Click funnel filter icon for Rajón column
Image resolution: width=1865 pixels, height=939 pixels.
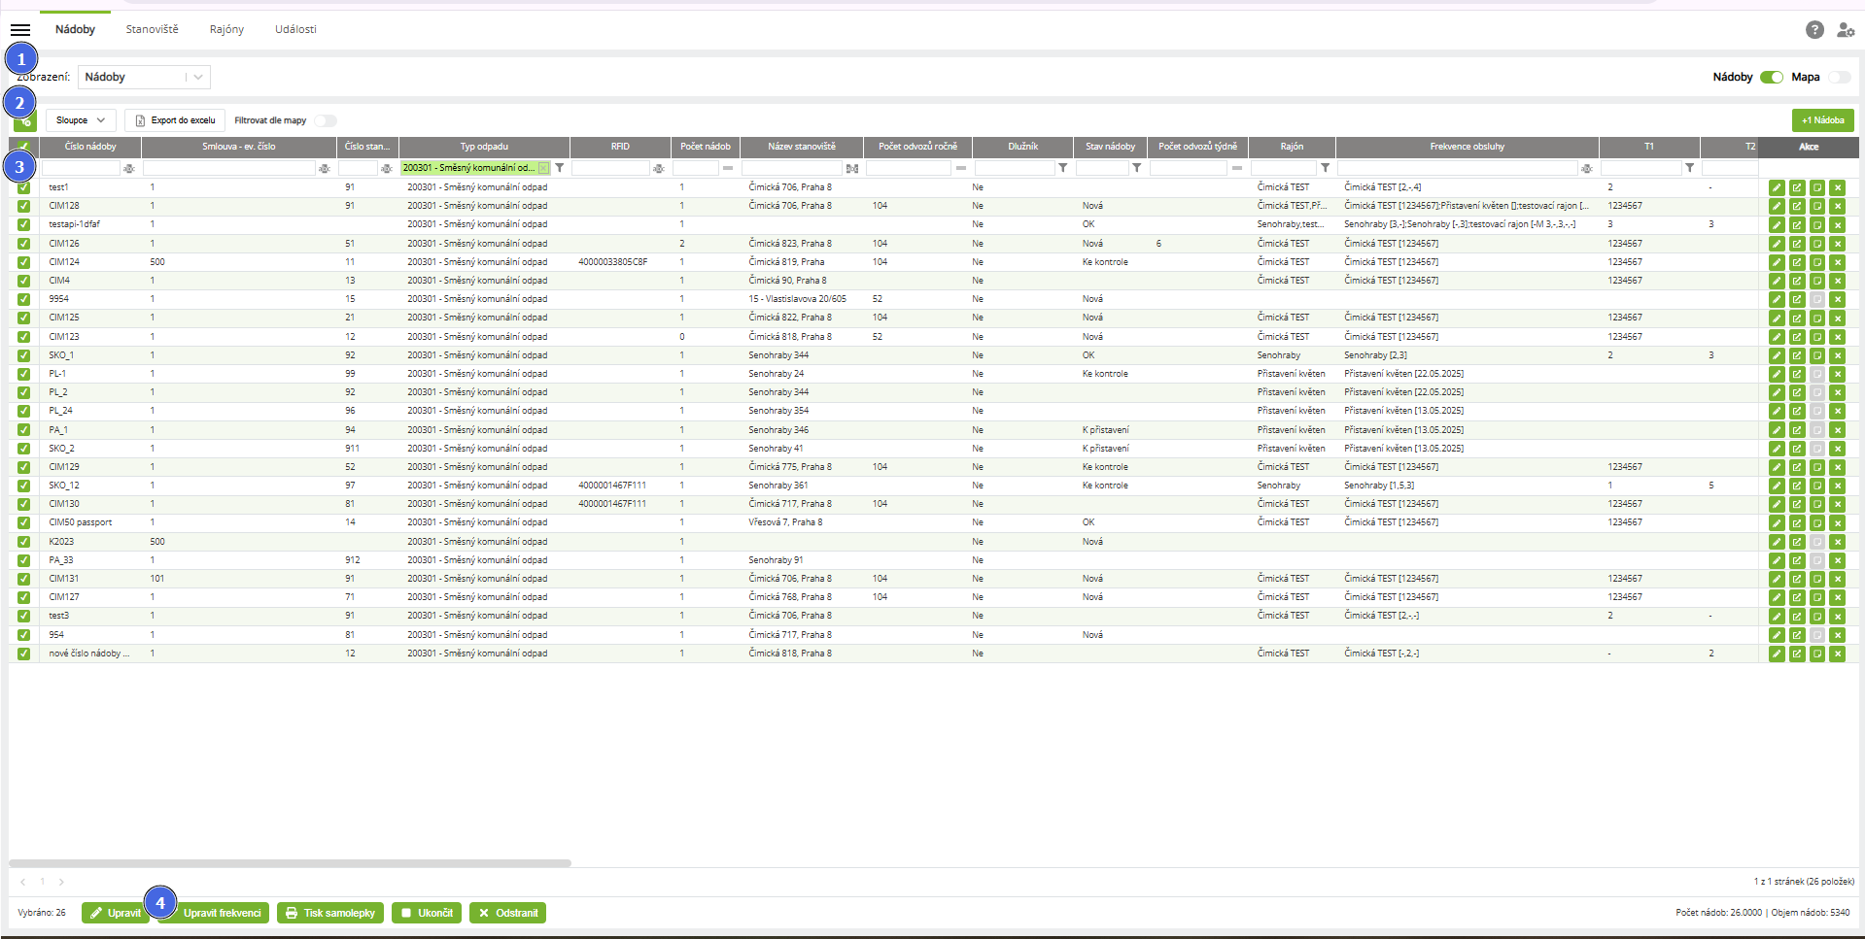tap(1325, 168)
